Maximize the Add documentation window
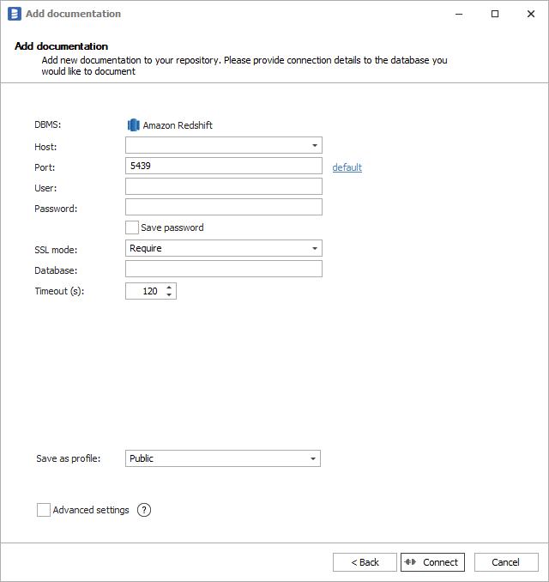The height and width of the screenshot is (582, 549). 495,14
